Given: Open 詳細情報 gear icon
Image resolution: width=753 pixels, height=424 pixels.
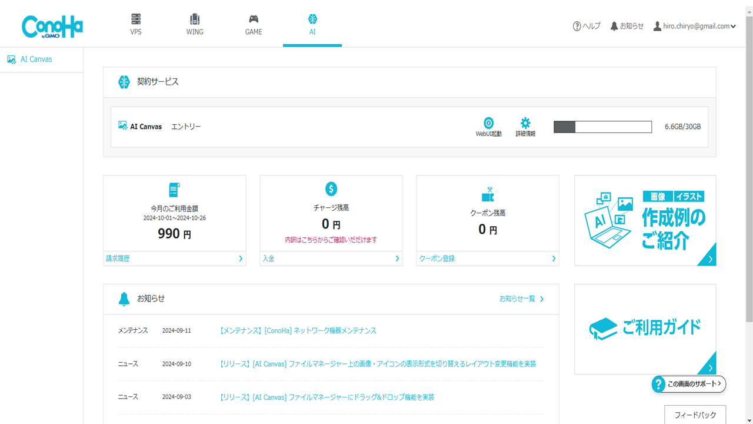Looking at the screenshot, I should pyautogui.click(x=525, y=123).
